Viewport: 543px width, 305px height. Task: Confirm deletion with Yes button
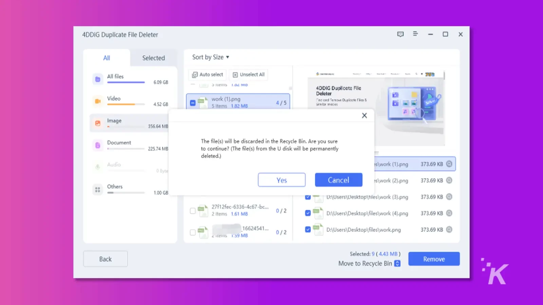click(x=282, y=180)
